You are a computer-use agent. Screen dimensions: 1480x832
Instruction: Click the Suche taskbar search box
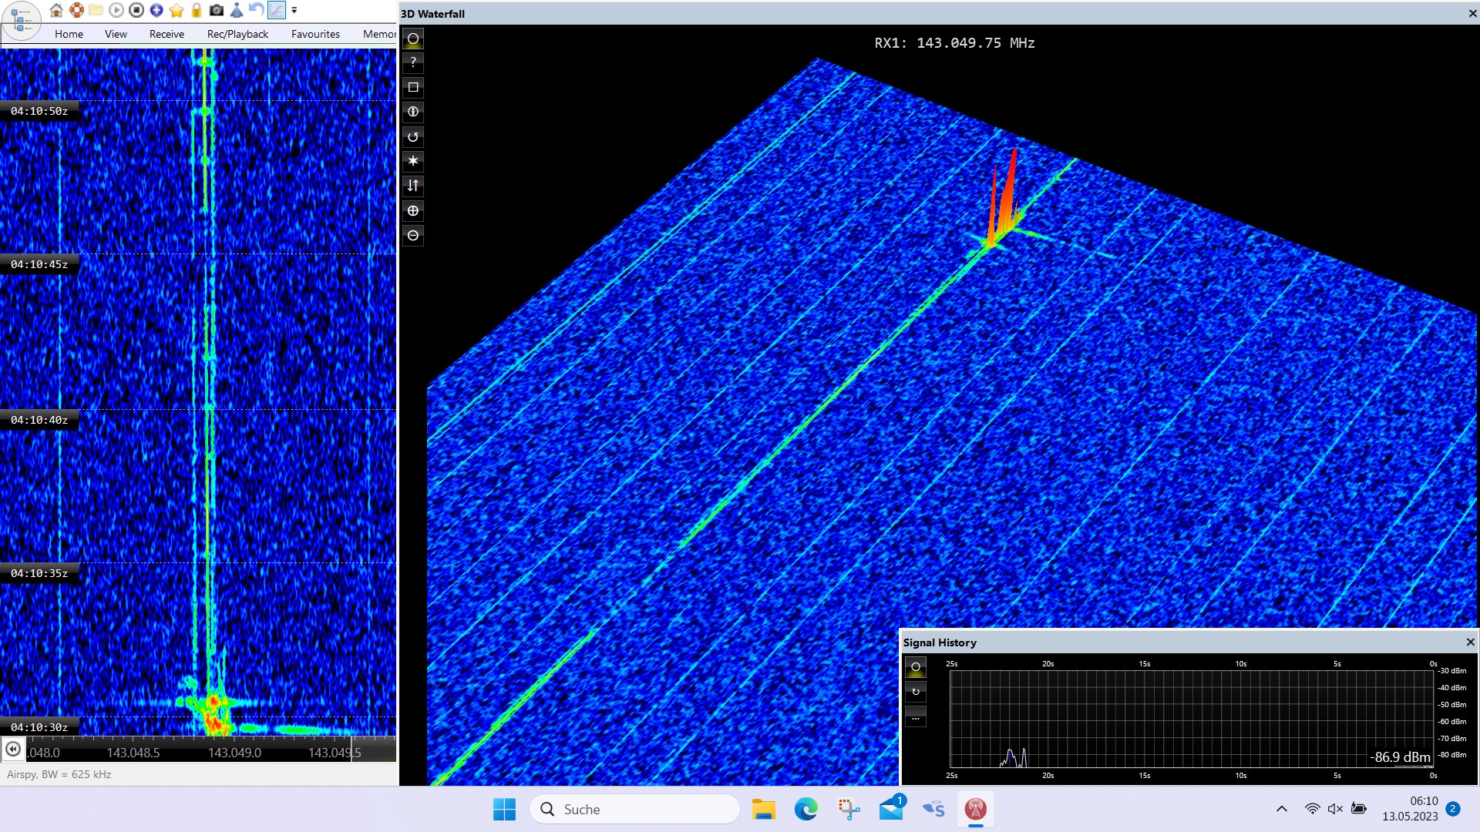[634, 809]
